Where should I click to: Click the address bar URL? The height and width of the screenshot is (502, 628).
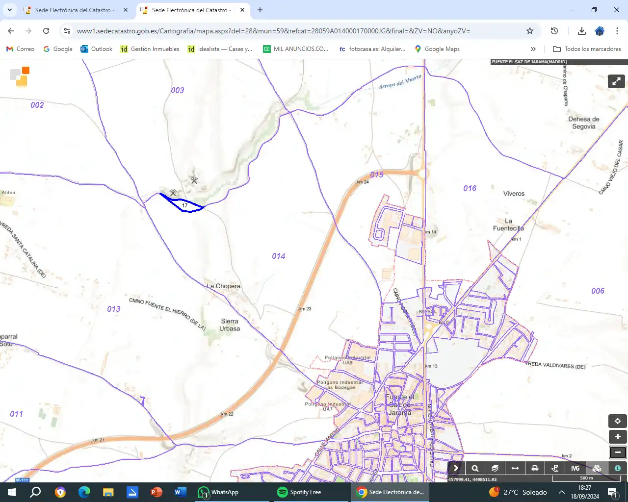273,31
